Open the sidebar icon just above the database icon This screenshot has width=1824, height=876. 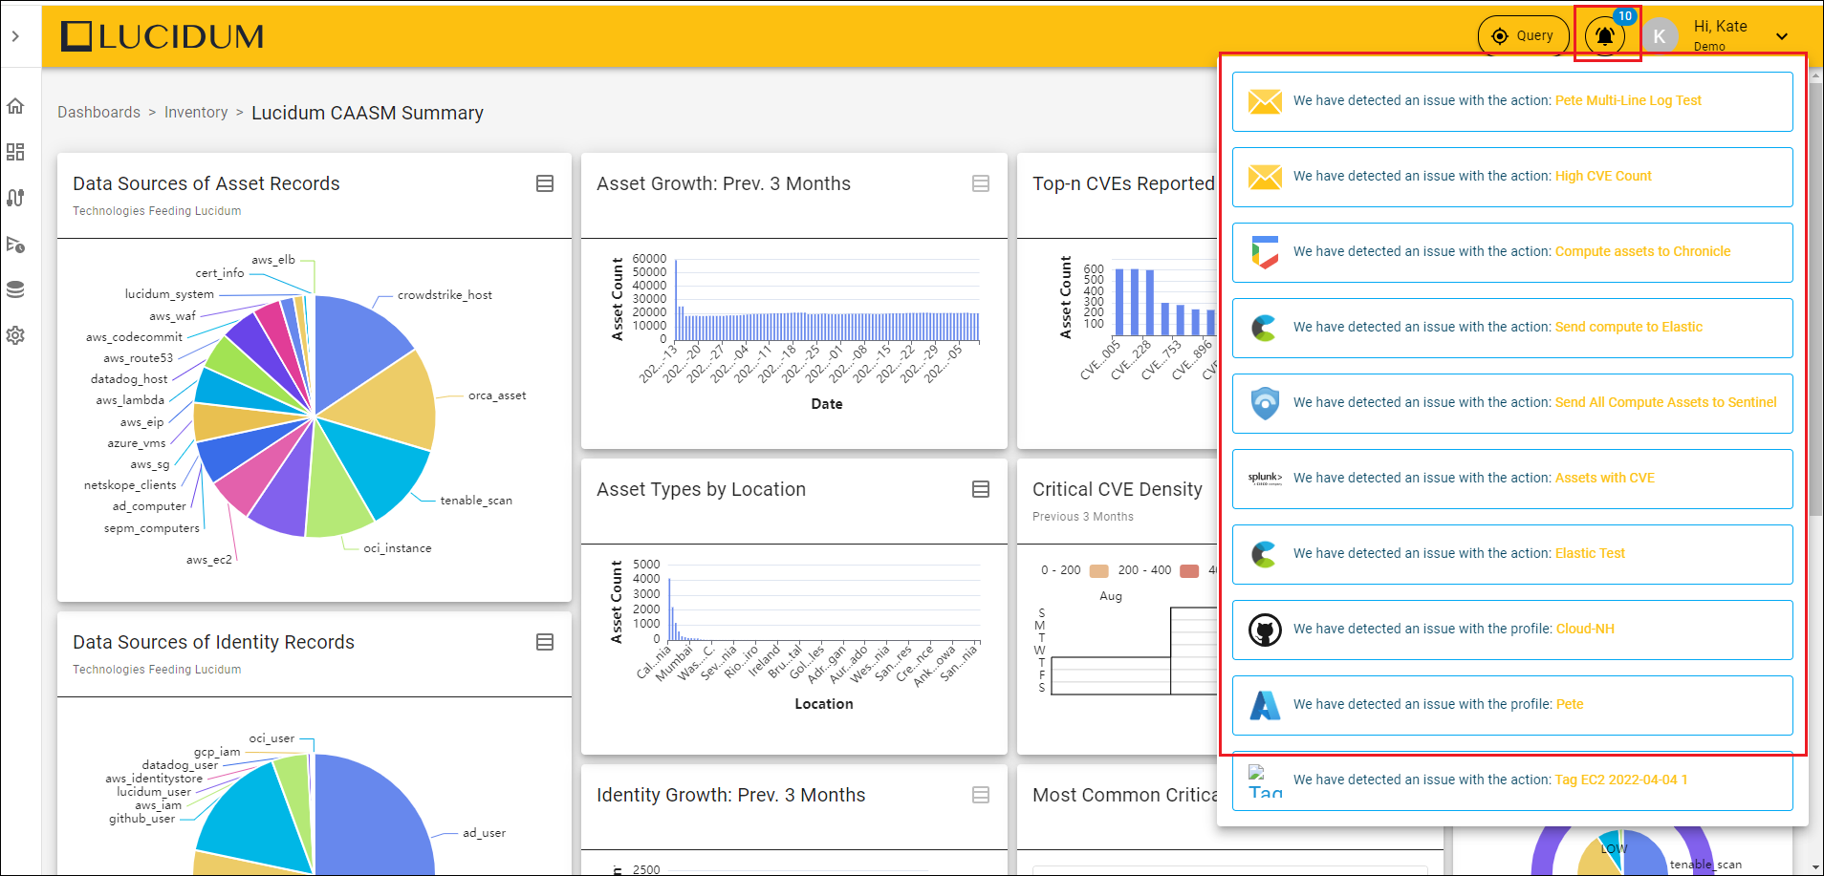coord(15,245)
